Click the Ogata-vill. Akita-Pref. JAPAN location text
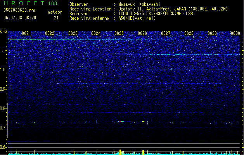This screenshot has width=244, height=155. click(173, 9)
